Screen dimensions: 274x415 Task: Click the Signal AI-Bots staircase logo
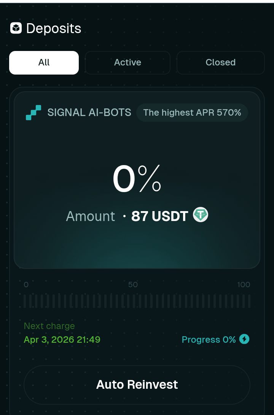point(33,113)
